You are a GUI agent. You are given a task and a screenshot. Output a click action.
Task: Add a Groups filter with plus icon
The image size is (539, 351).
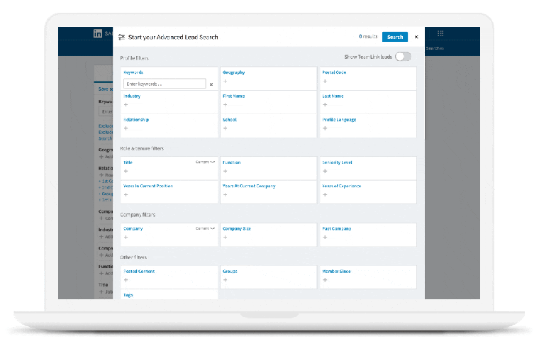pyautogui.click(x=225, y=280)
